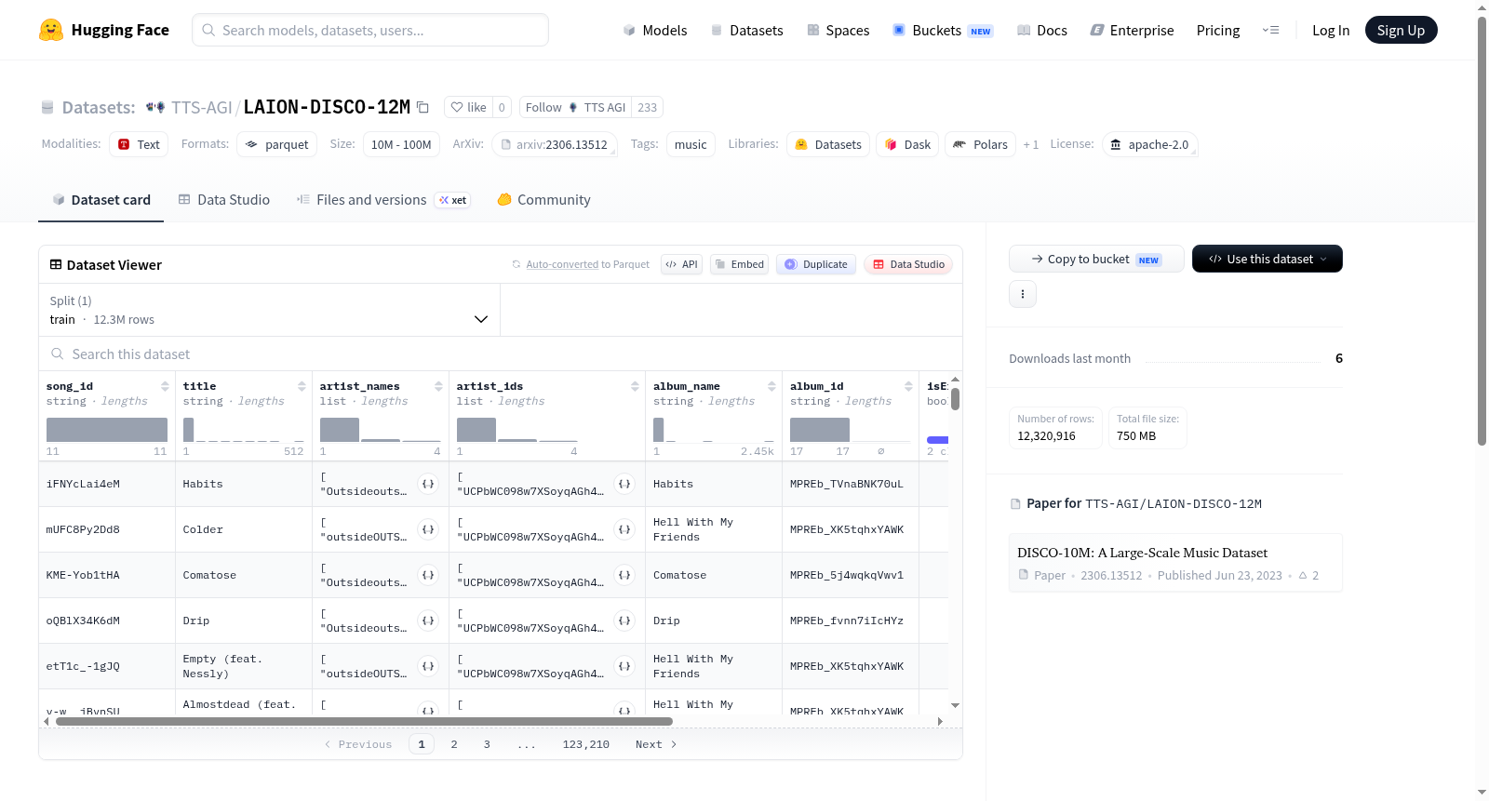
Task: Open the Files and versions tab
Action: click(x=383, y=200)
